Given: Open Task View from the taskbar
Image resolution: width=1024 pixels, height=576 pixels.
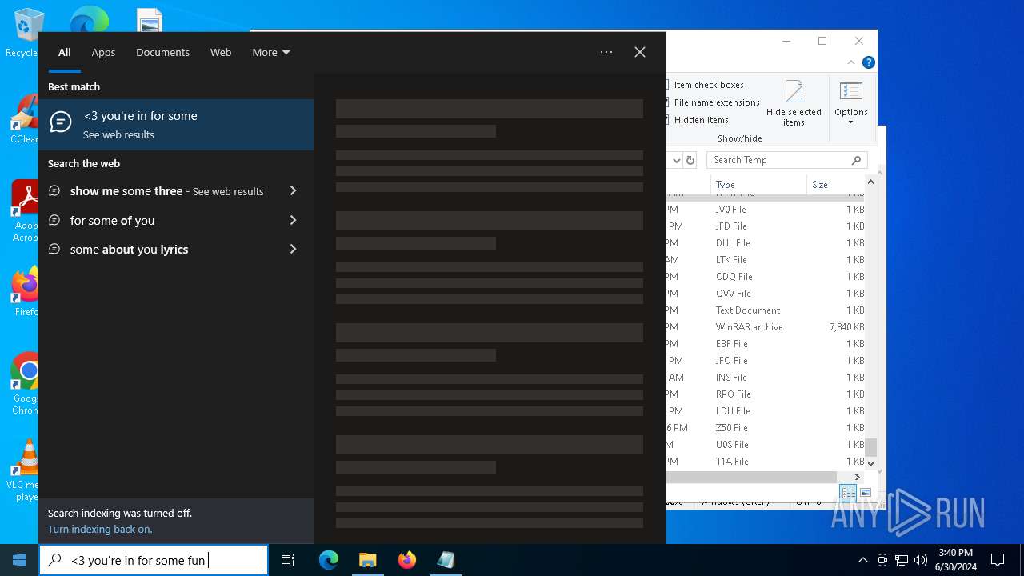Looking at the screenshot, I should (x=288, y=560).
